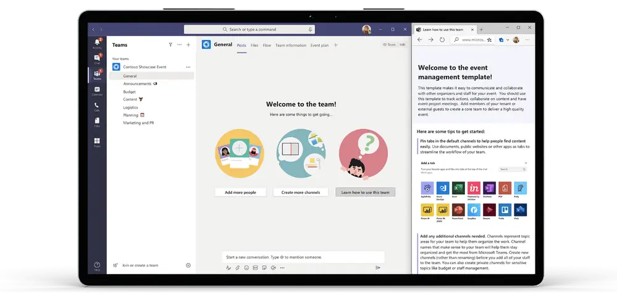Image resolution: width=617 pixels, height=300 pixels.
Task: Open more options beside Teams header
Action: pos(180,45)
